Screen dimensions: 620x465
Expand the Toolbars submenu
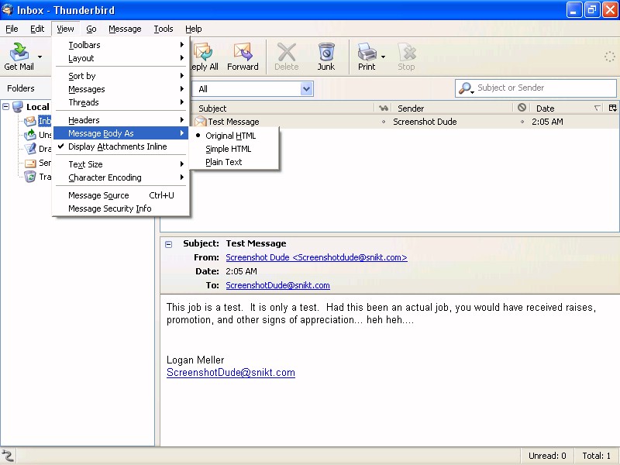click(x=121, y=45)
